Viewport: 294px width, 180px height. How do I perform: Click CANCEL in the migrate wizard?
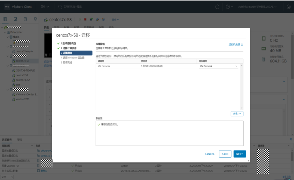(x=209, y=154)
